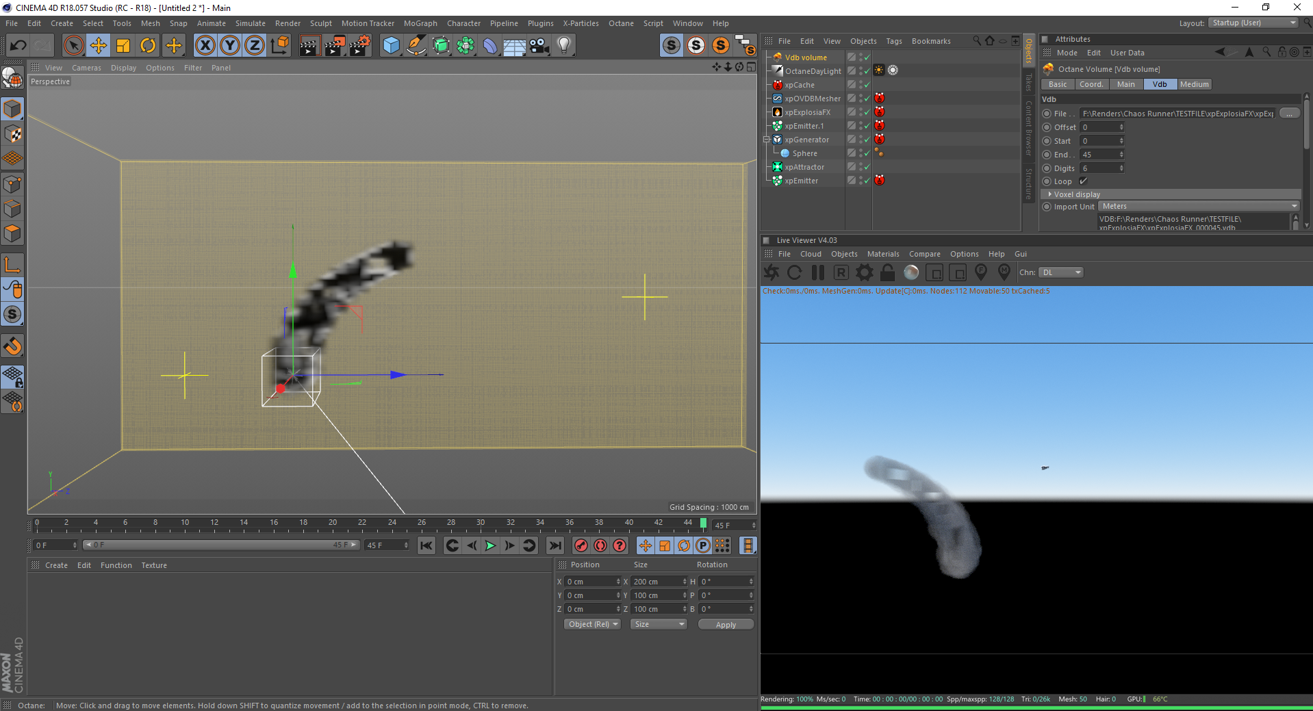Open the viewport Cameras menu
1313x711 pixels.
tap(86, 68)
